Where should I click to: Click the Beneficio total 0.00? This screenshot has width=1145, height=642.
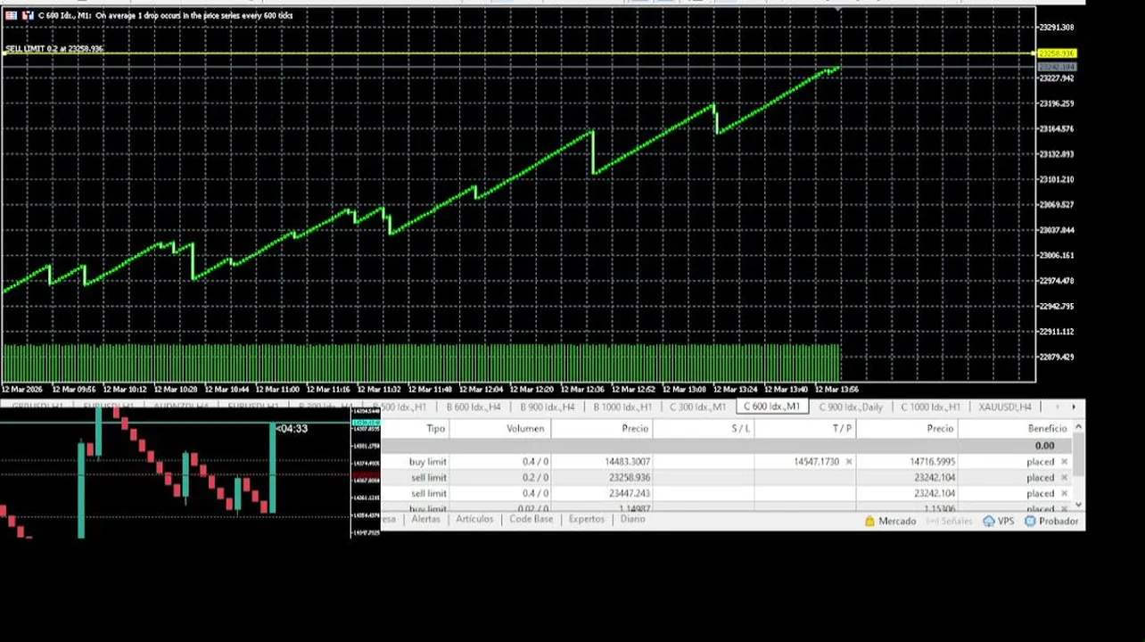click(x=1044, y=445)
